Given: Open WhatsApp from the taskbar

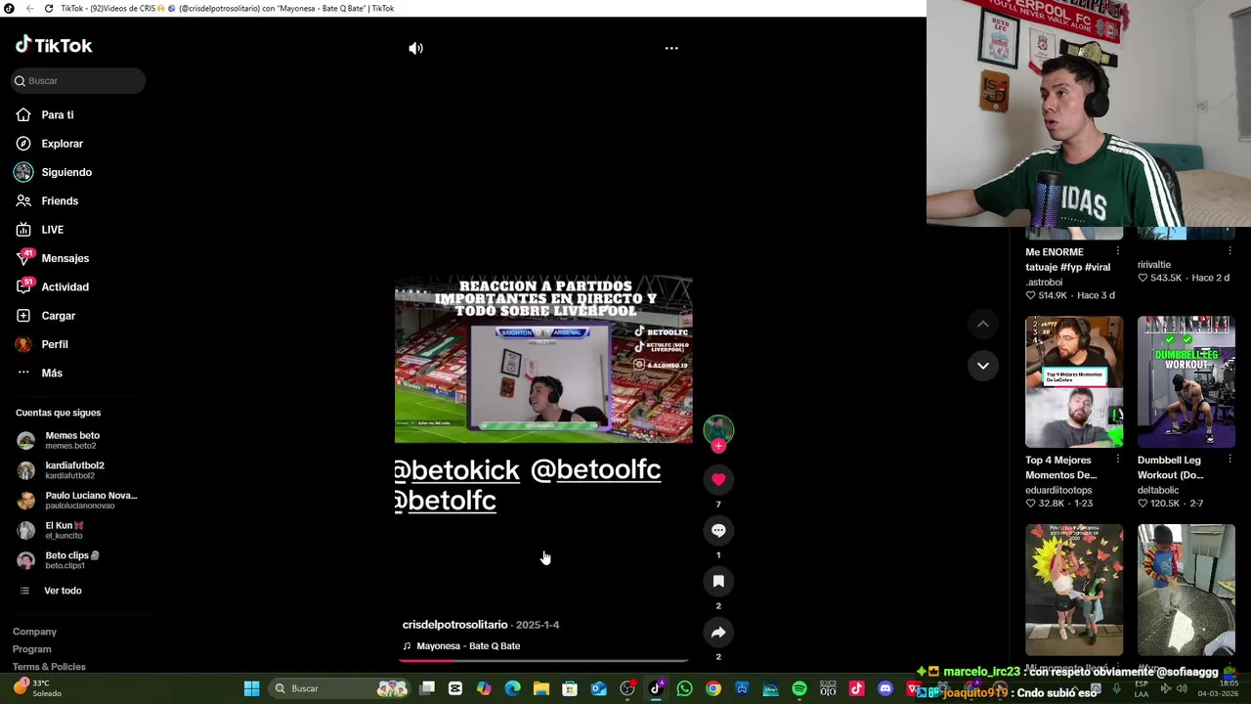Looking at the screenshot, I should [x=684, y=688].
